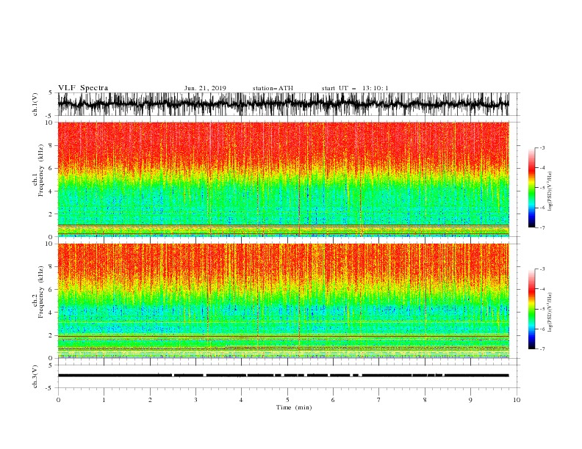The image size is (582, 449).
Task: Click the "8" tick on the time axis
Action: click(x=425, y=400)
